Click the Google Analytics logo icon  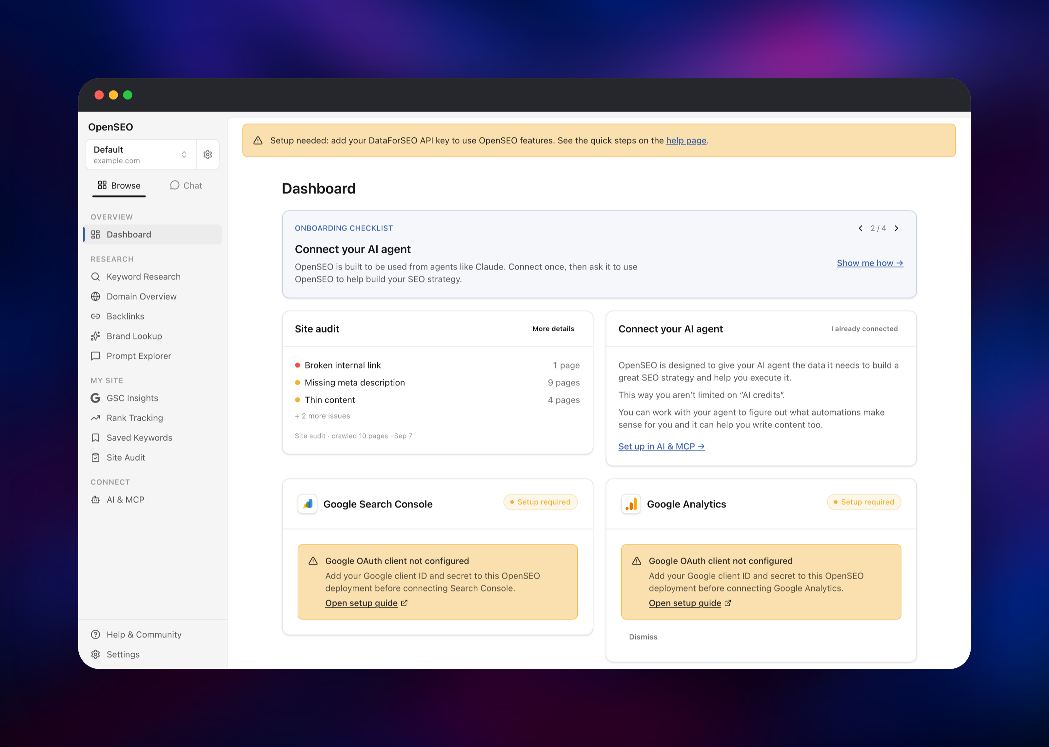pyautogui.click(x=631, y=504)
